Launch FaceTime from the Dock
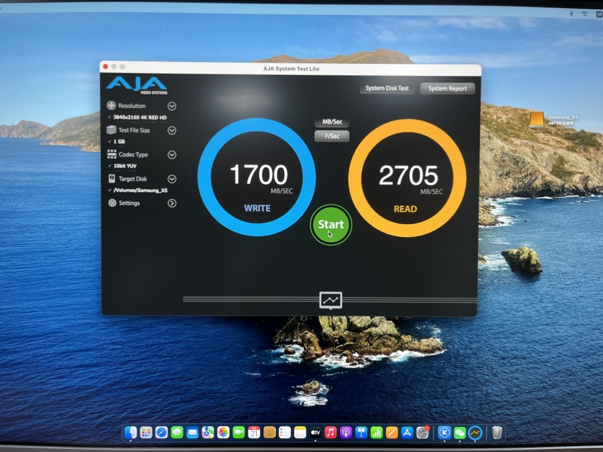The width and height of the screenshot is (603, 452). (239, 433)
